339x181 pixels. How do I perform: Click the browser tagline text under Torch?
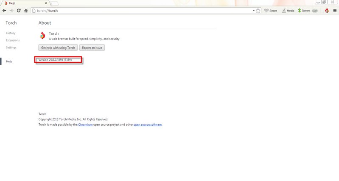pos(84,39)
